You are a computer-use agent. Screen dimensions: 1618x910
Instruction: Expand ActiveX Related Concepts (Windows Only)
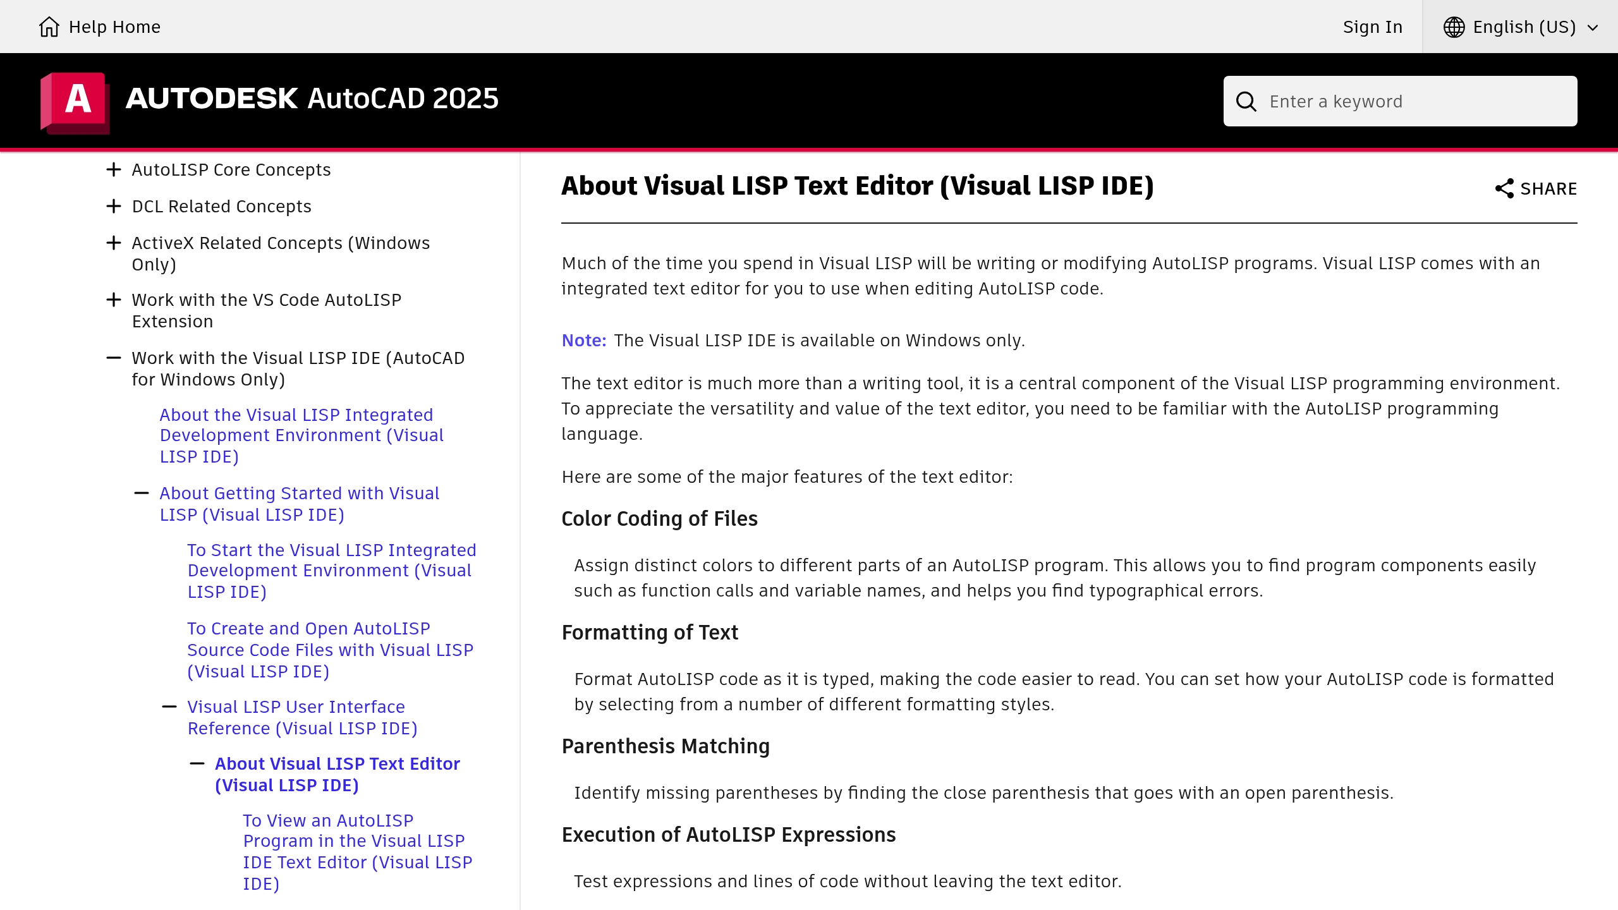(x=114, y=242)
